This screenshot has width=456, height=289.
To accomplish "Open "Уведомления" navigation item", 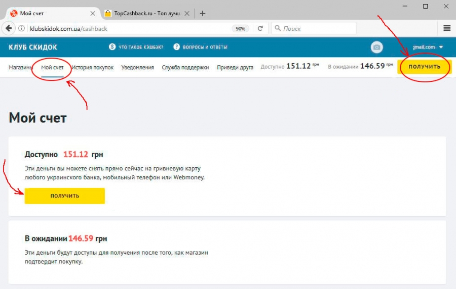I will pos(137,67).
